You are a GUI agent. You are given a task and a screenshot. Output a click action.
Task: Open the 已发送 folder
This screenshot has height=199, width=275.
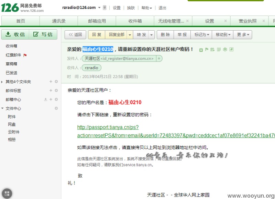(x=11, y=73)
